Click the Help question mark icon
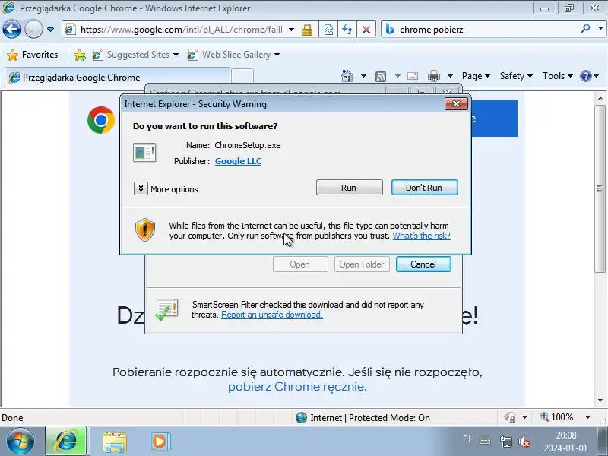This screenshot has width=608, height=456. pos(585,76)
